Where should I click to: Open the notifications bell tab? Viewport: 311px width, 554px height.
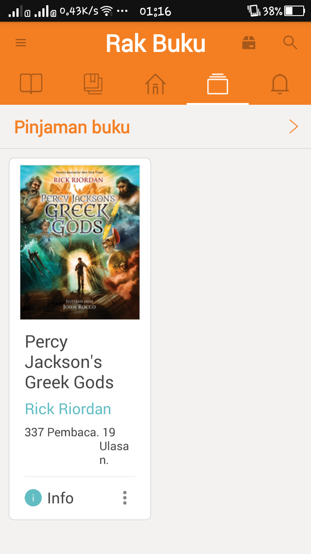point(280,84)
